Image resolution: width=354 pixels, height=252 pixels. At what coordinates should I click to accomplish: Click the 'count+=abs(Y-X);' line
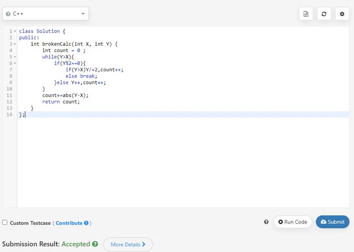[66, 95]
